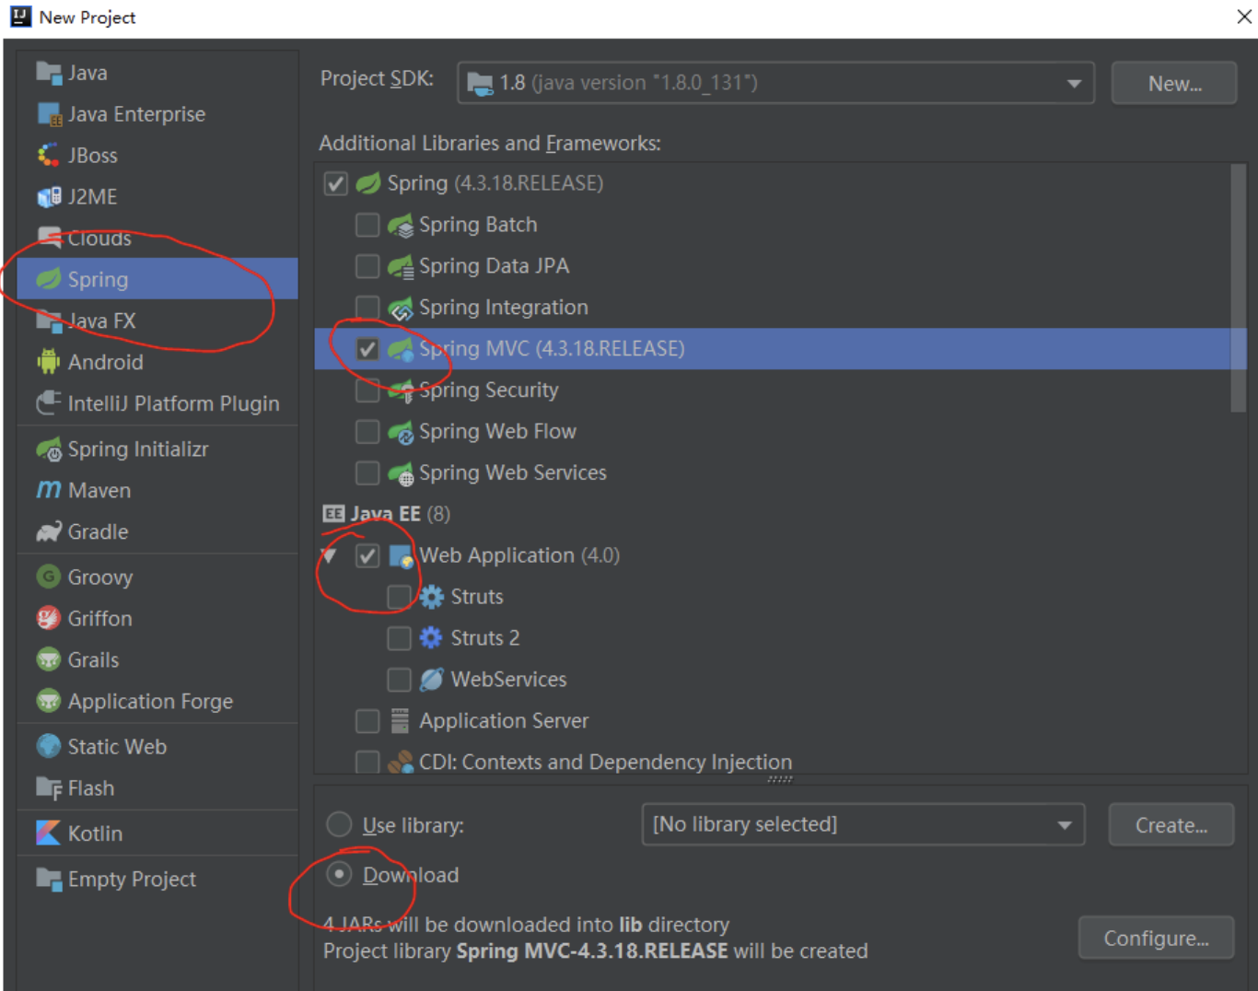Open the Project SDK dropdown
The image size is (1258, 991).
click(x=775, y=83)
